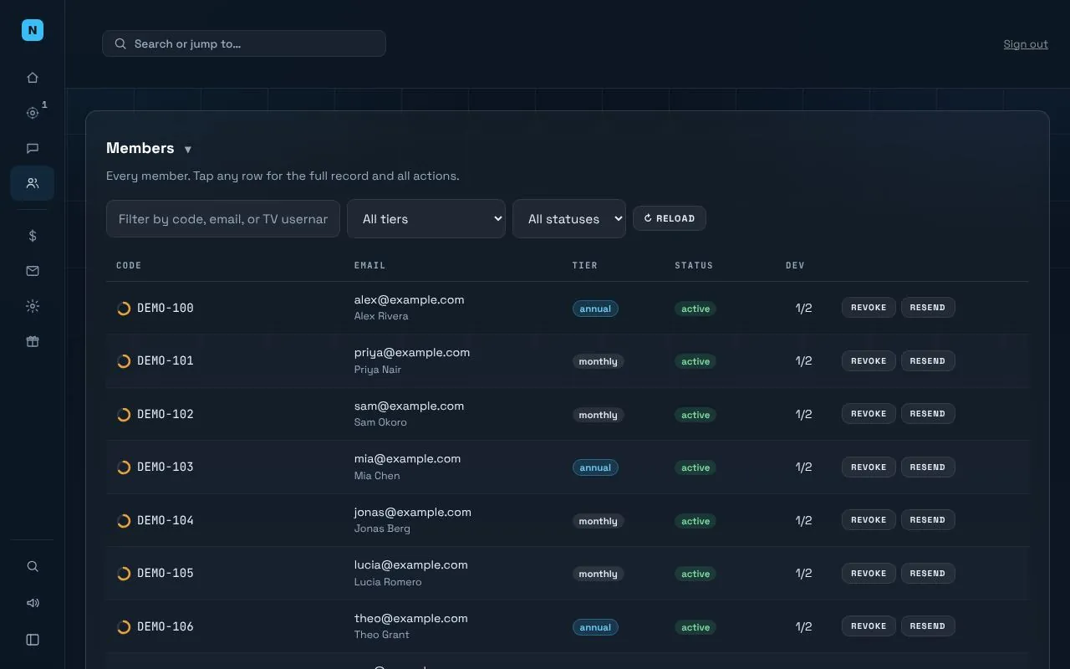This screenshot has width=1070, height=669.
Task: Click the name Alex Rivera
Action: [381, 316]
